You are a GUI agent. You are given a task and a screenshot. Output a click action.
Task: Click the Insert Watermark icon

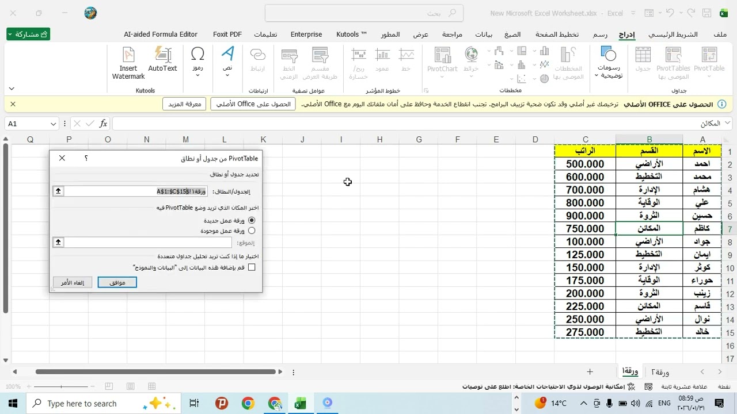click(128, 63)
